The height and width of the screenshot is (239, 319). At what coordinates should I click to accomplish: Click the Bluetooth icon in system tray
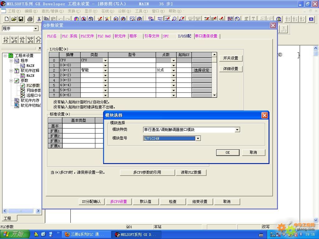coord(301,235)
